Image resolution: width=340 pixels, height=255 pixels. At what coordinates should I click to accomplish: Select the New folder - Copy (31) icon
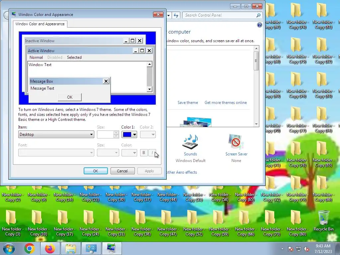[116, 223]
